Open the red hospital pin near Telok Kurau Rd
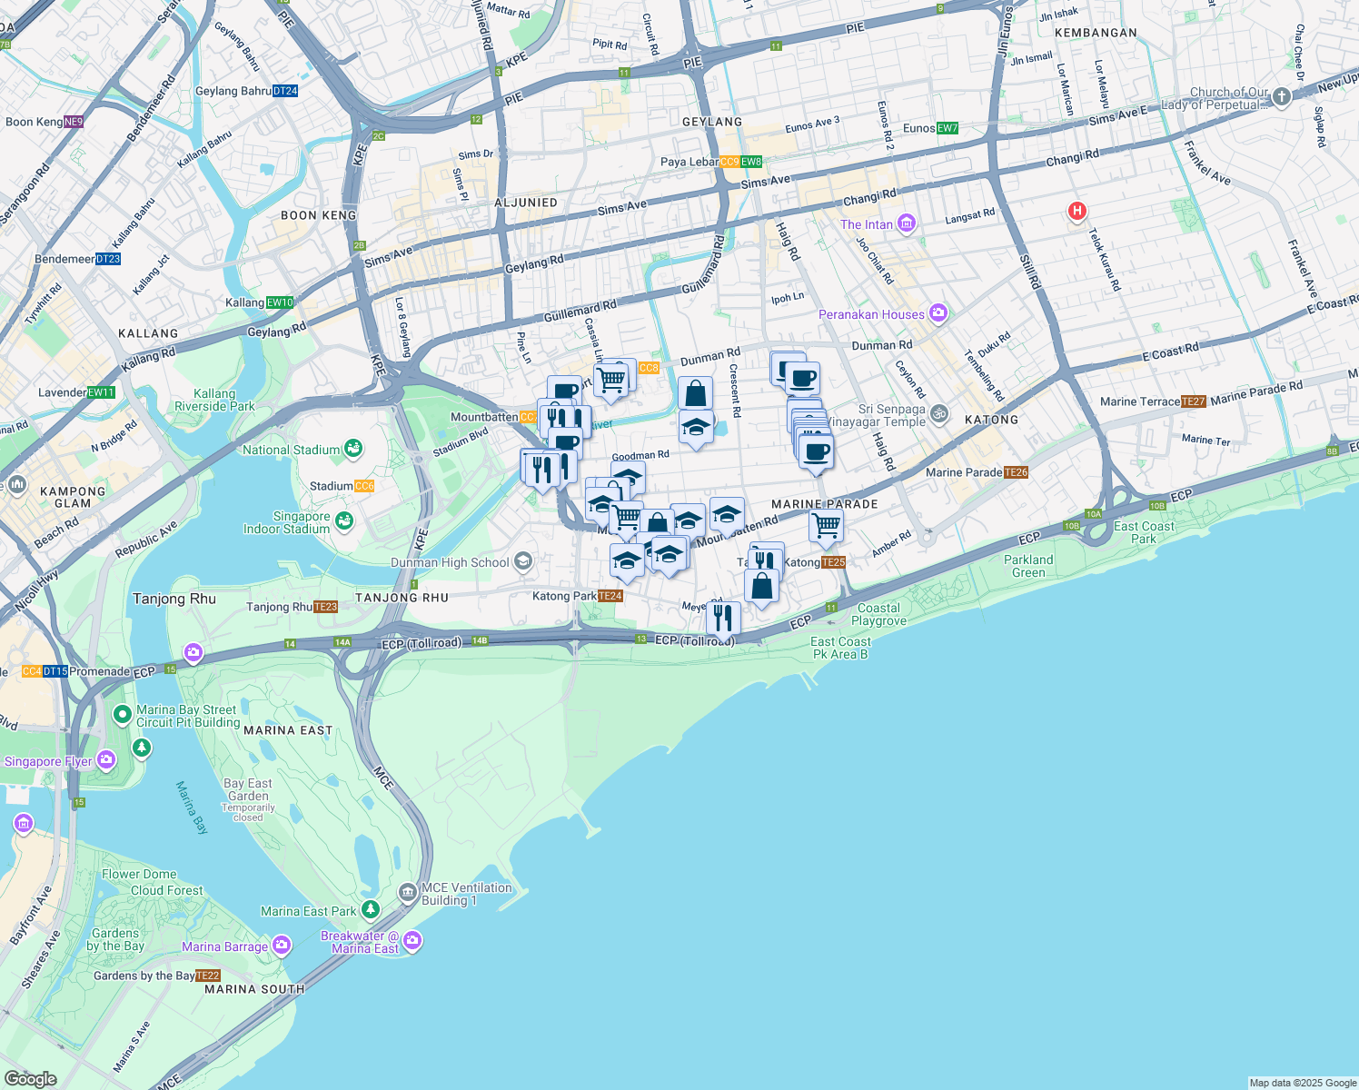Viewport: 1359px width, 1090px height. (x=1076, y=212)
